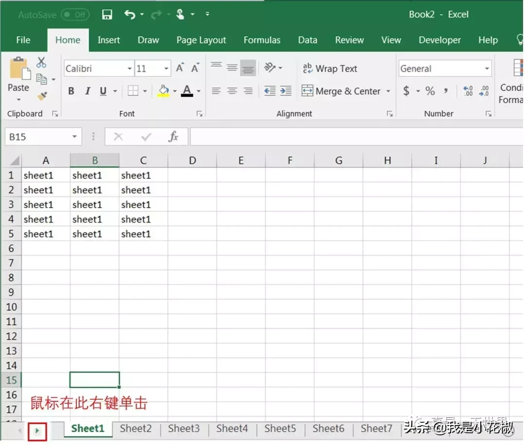The width and height of the screenshot is (525, 446).
Task: Click the Save icon in quick access toolbar
Action: tap(107, 15)
